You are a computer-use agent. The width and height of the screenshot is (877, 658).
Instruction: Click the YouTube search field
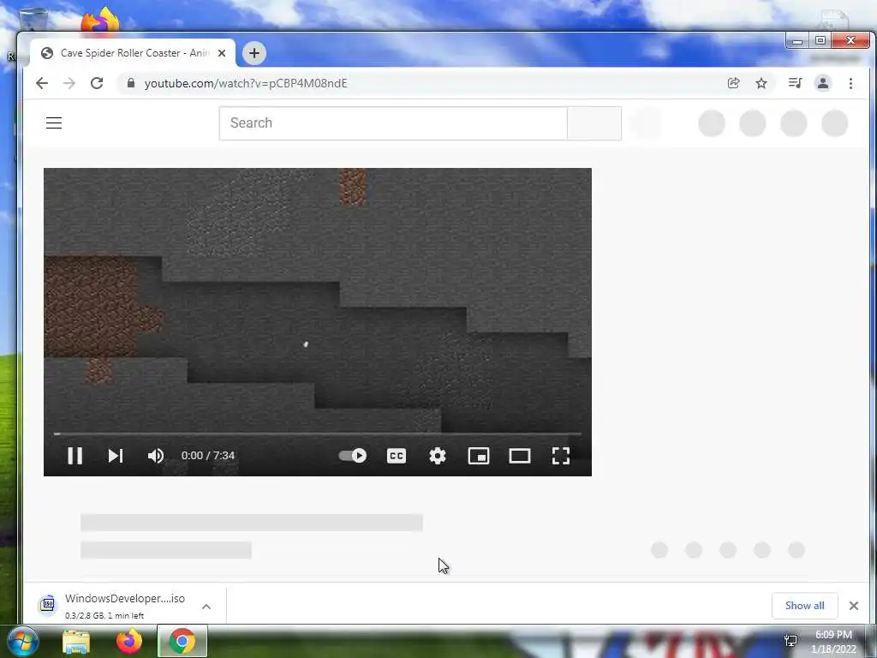point(393,123)
